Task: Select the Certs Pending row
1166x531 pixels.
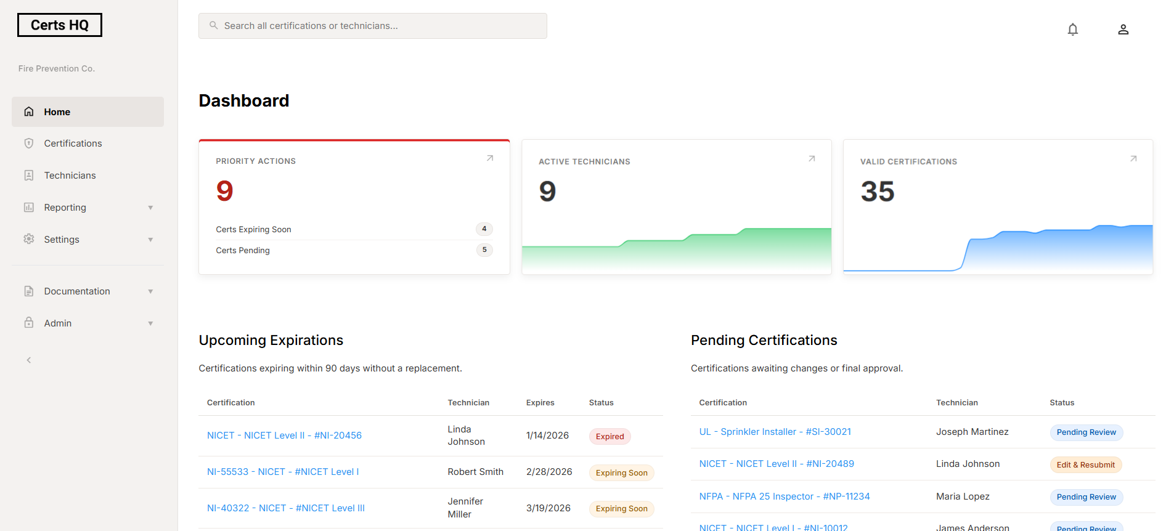Action: [x=354, y=250]
